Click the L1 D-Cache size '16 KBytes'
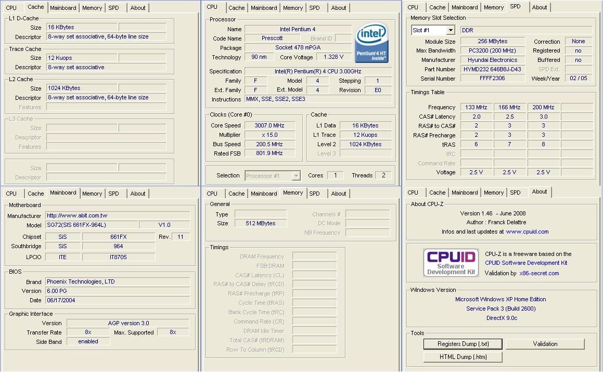Image resolution: width=603 pixels, height=372 pixels. [82, 27]
